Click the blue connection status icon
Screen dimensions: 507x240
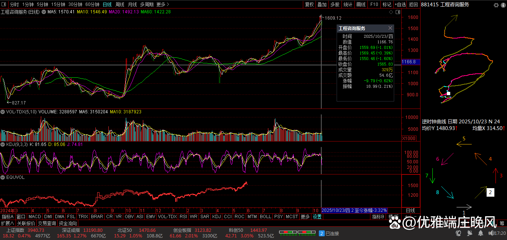pos(322,233)
